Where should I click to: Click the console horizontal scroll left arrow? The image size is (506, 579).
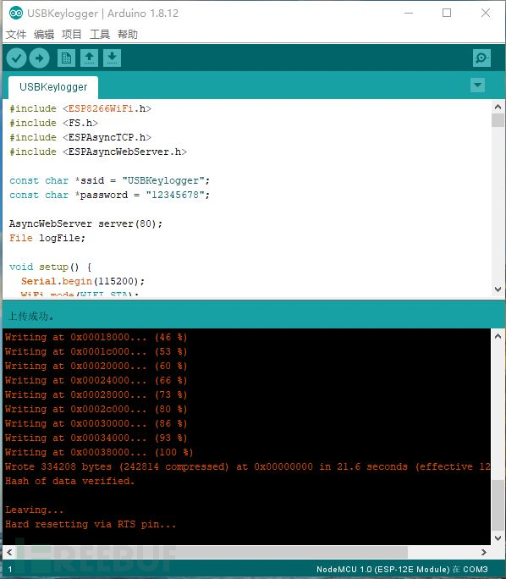pos(9,552)
